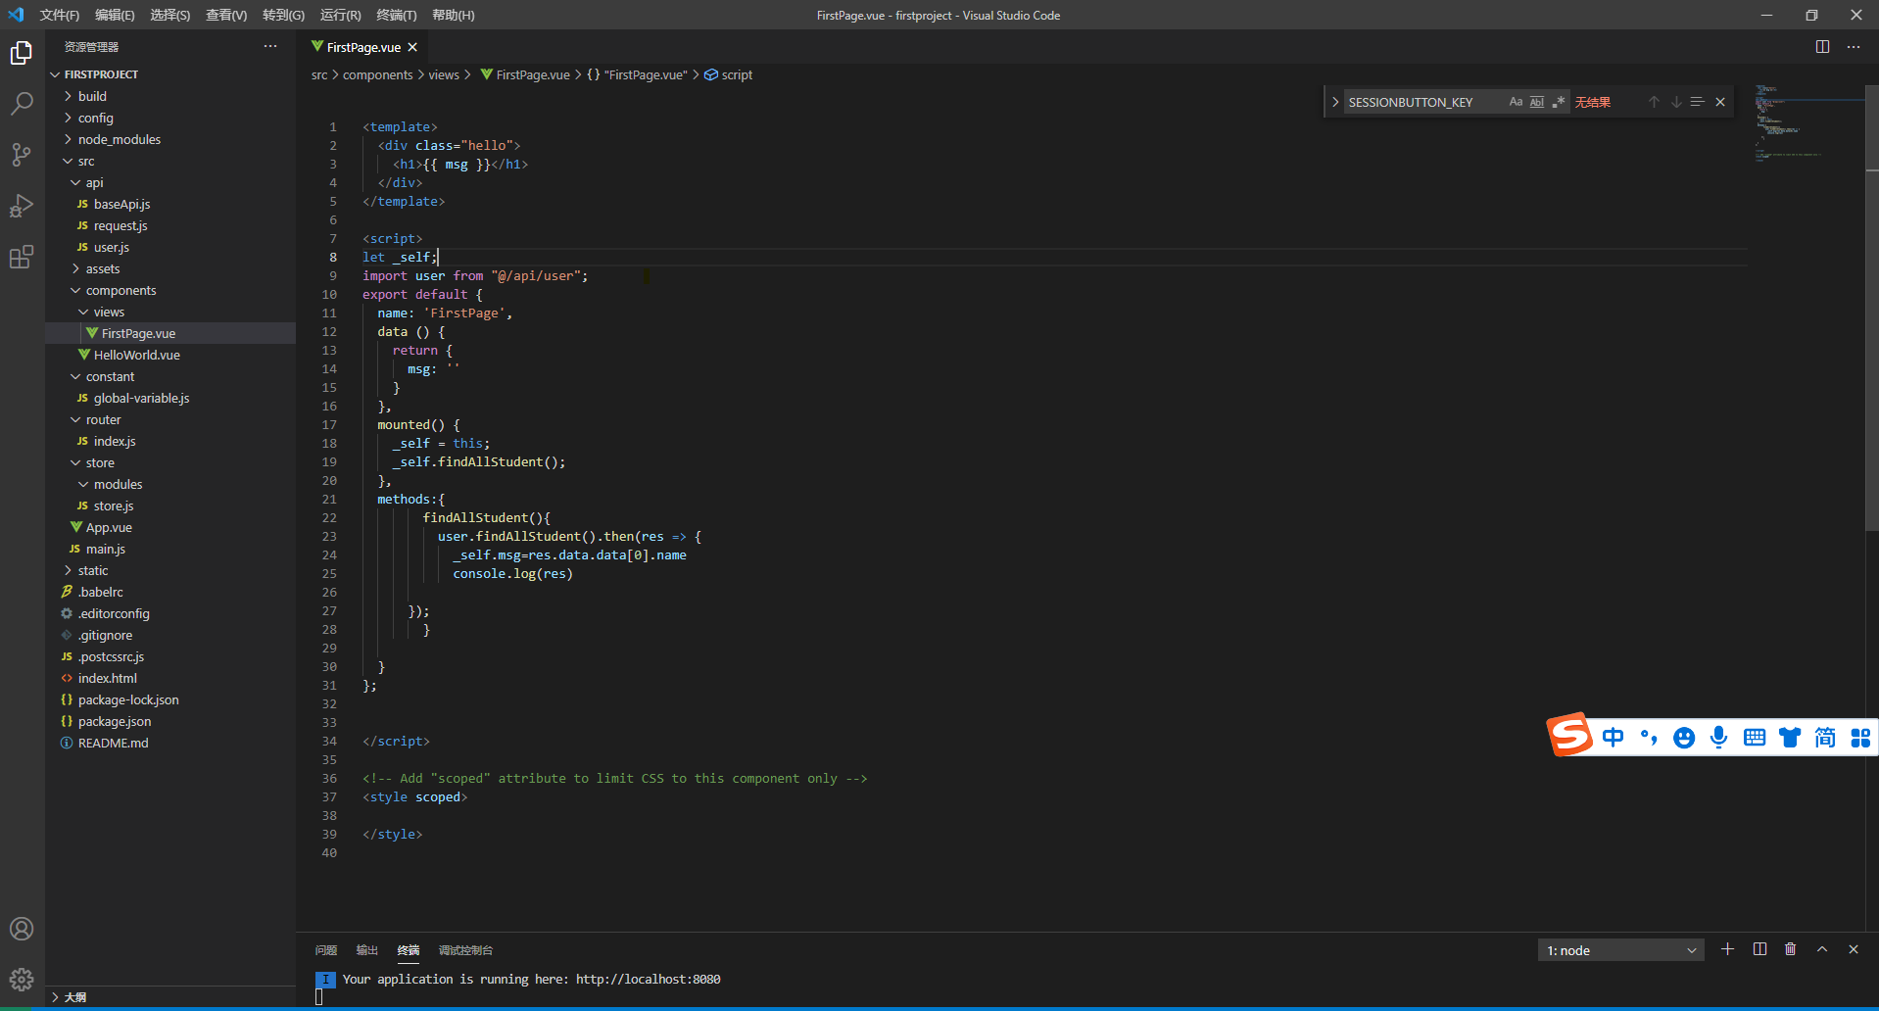This screenshot has width=1879, height=1011.
Task: Open README.md in the explorer
Action: point(170,743)
